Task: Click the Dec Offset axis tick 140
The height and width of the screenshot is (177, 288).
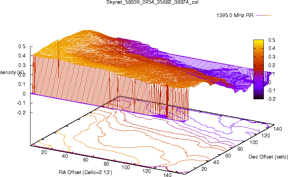Action: click(278, 129)
